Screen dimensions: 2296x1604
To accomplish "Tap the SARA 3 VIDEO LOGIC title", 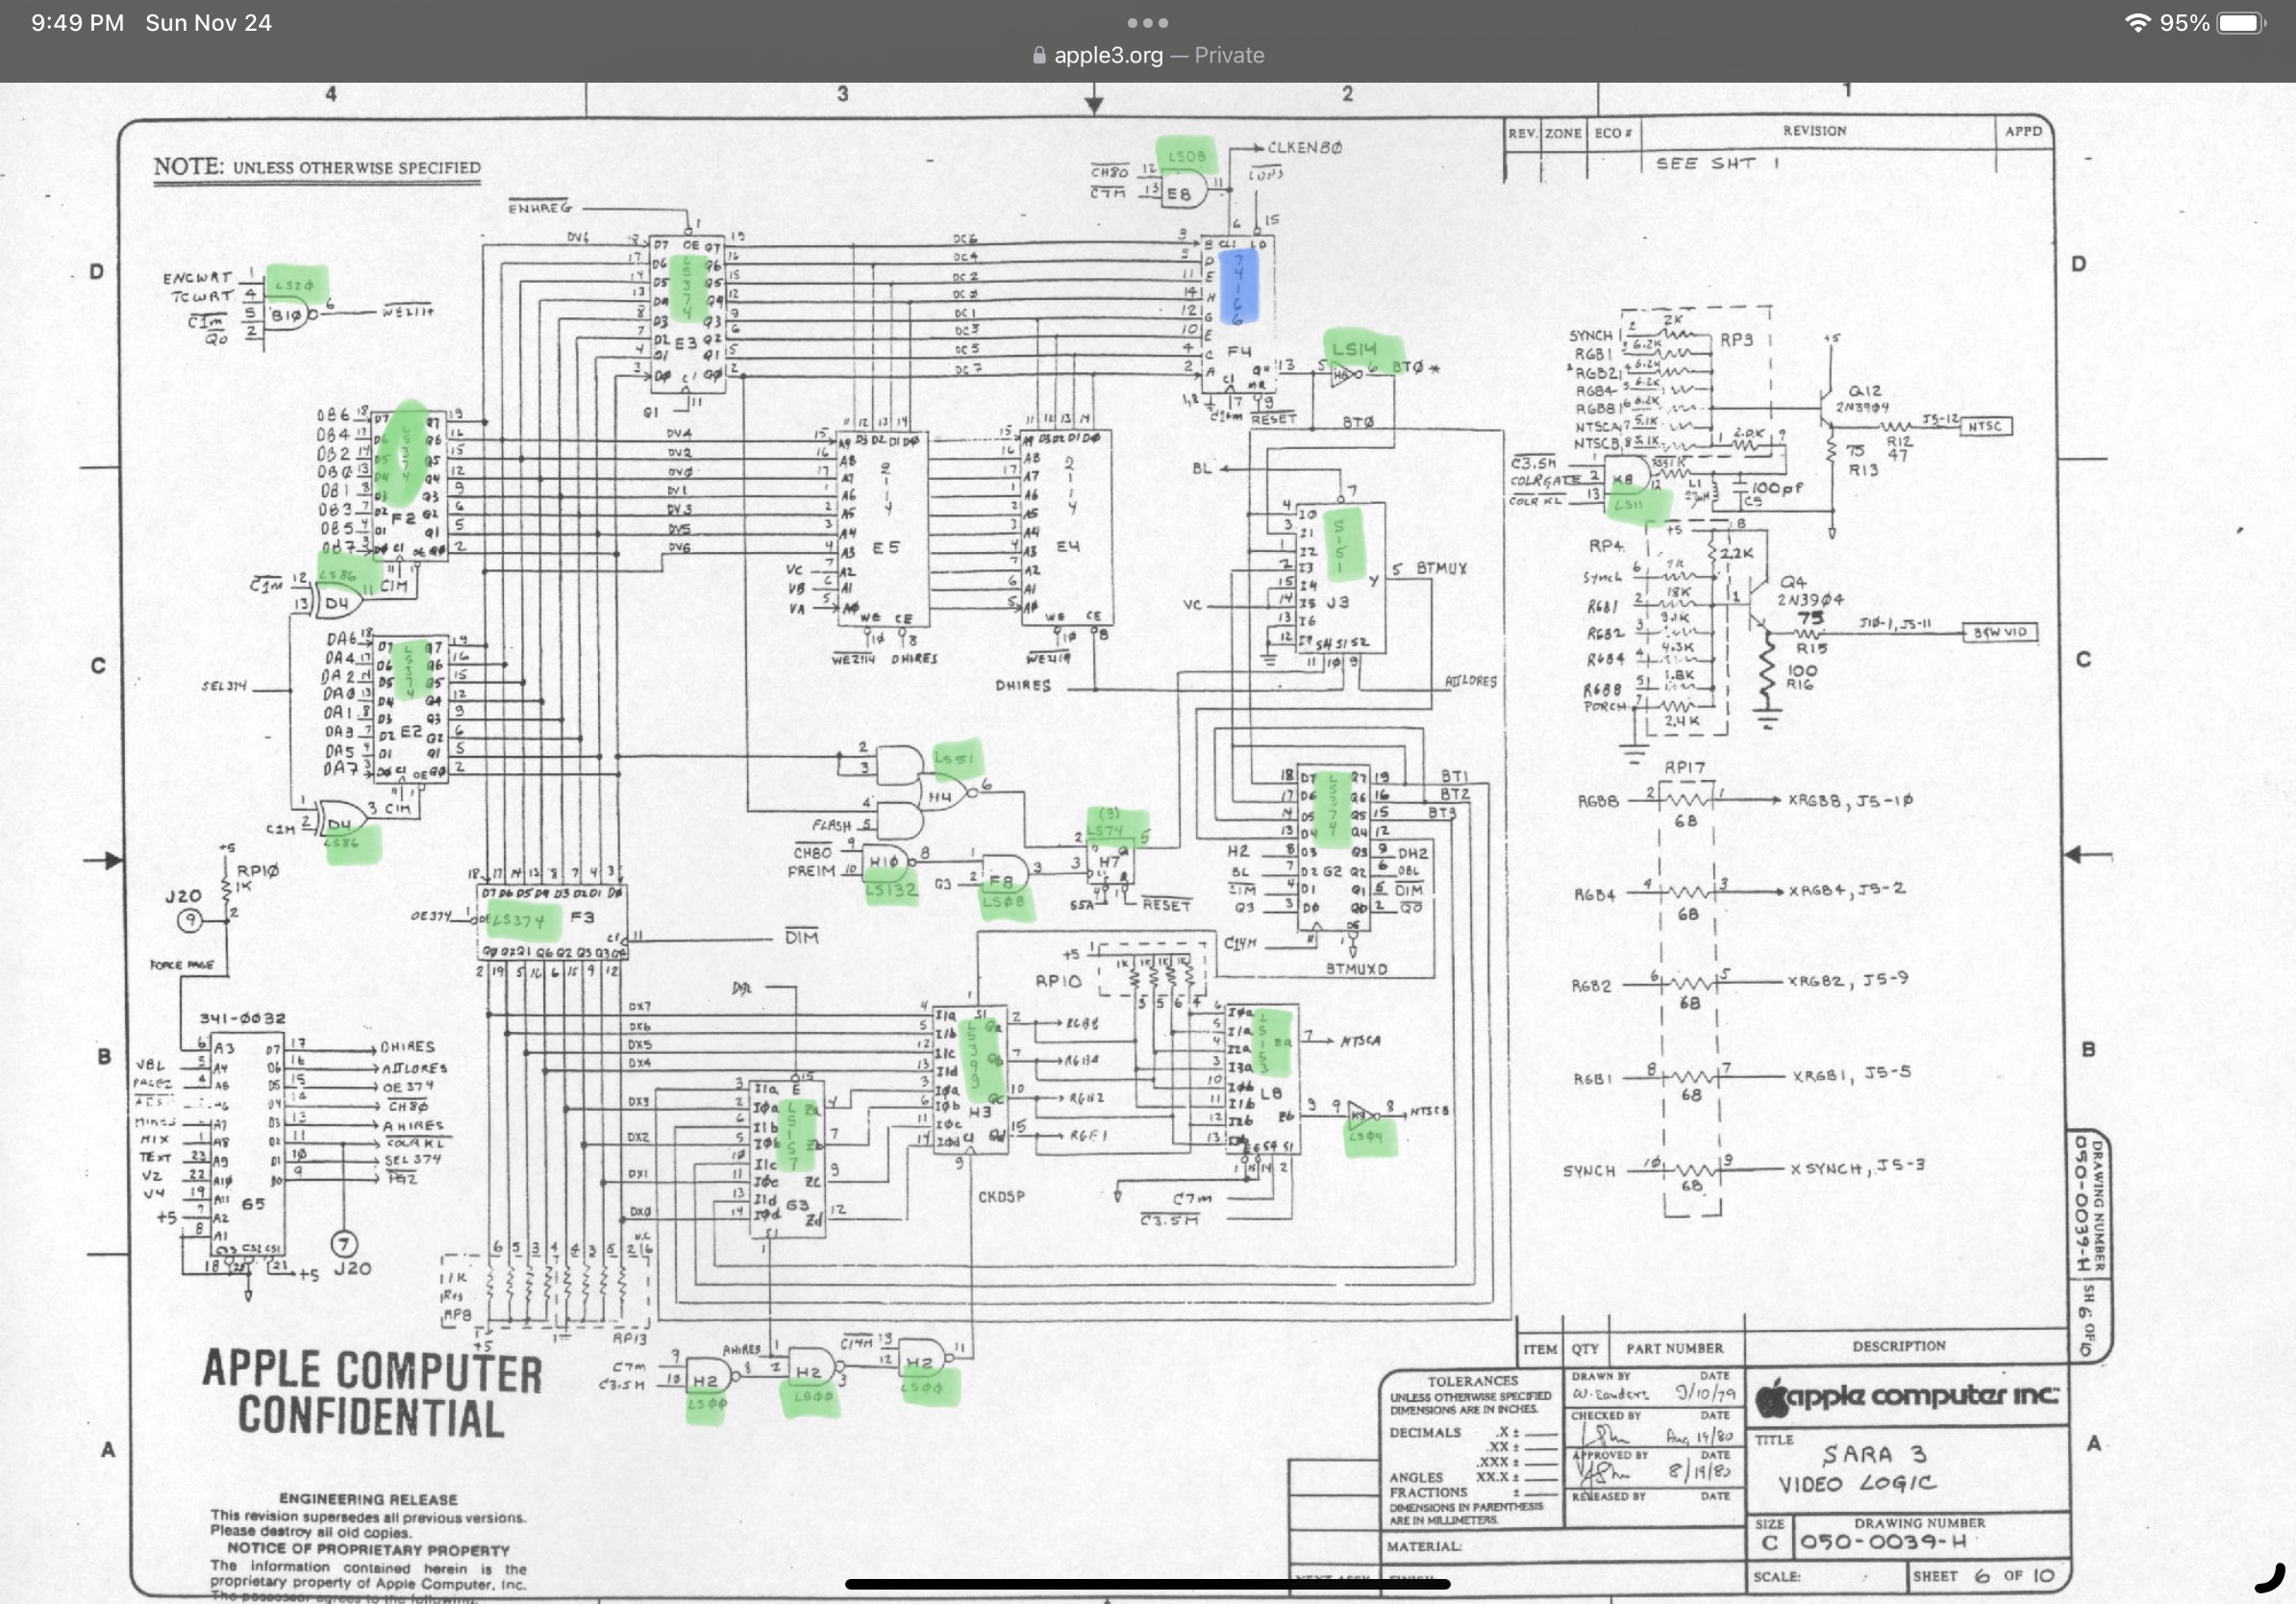I will (1856, 1468).
